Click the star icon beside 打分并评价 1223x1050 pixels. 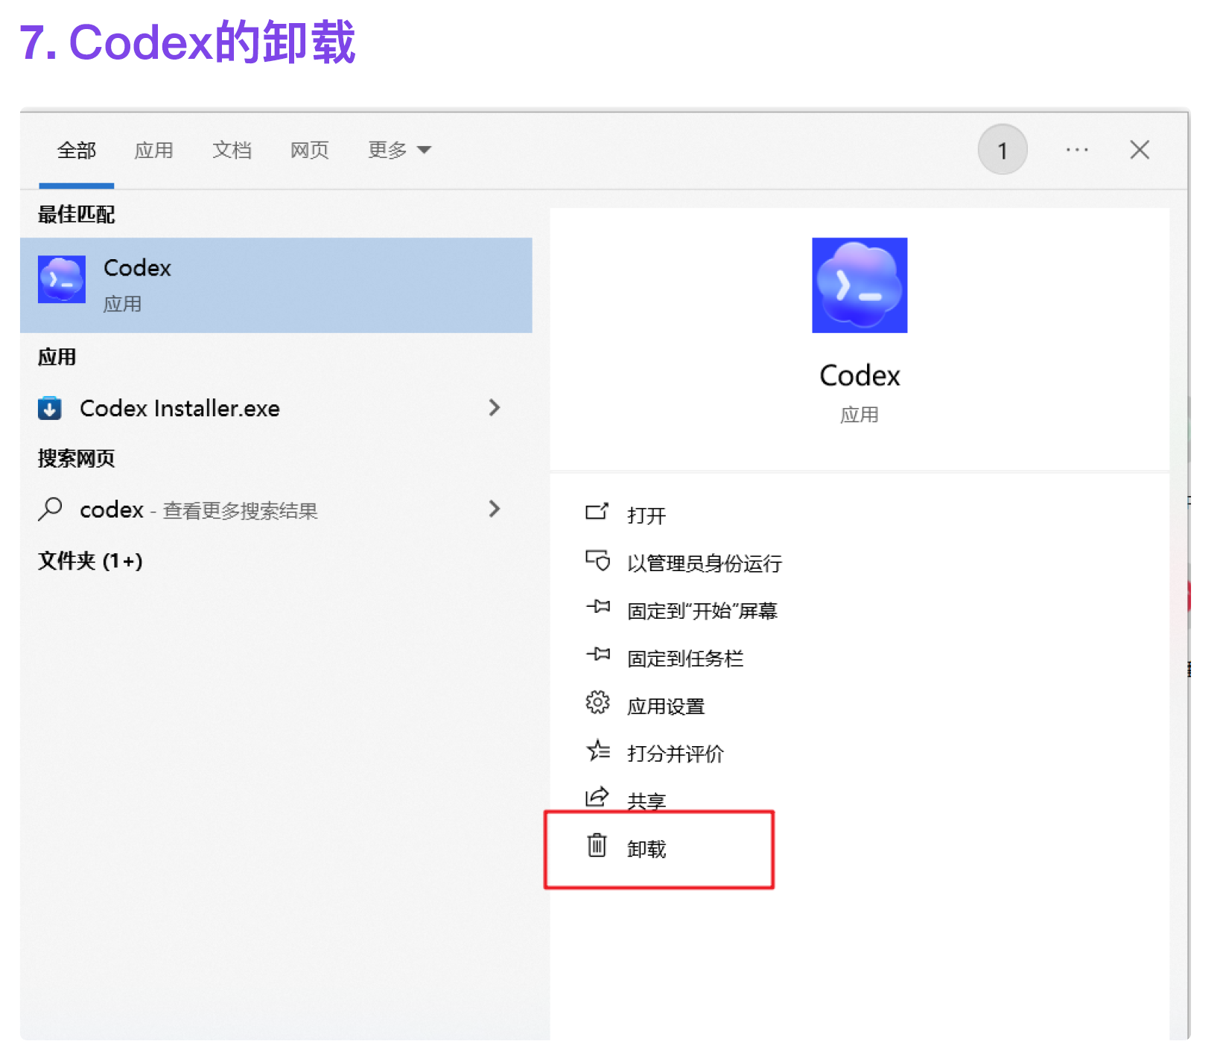click(597, 750)
